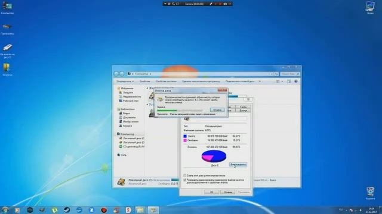This screenshot has width=382, height=214.
Task: Click Map network drive in toolbar
Action: (x=240, y=81)
